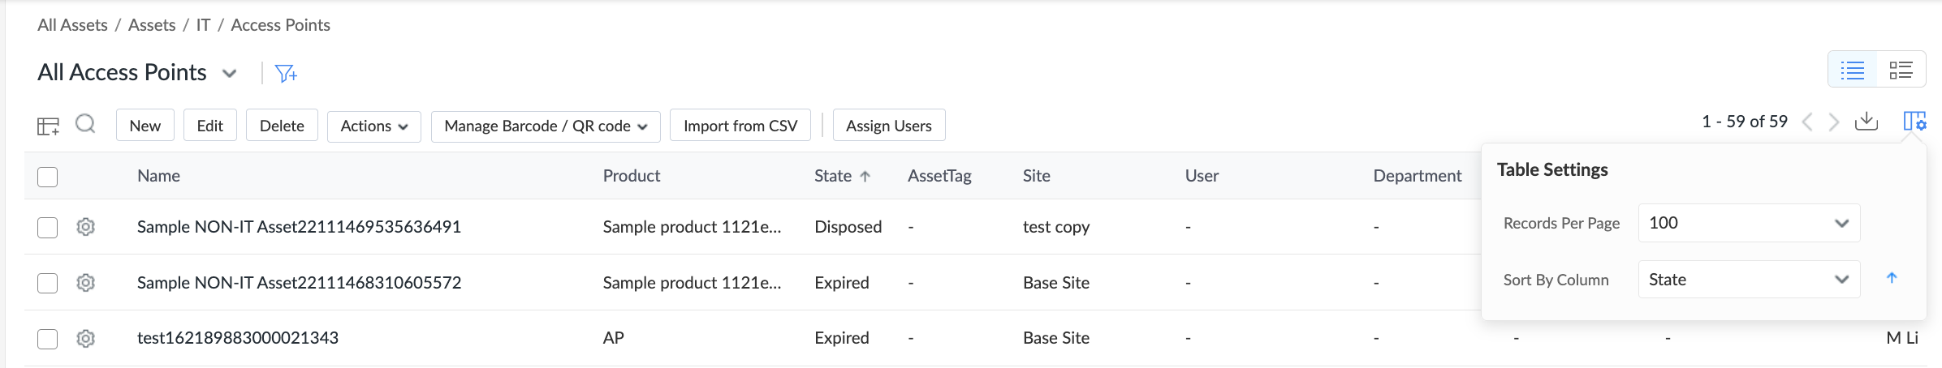Screen dimensions: 1942x368
Task: Click the search magnifier icon
Action: pos(85,124)
